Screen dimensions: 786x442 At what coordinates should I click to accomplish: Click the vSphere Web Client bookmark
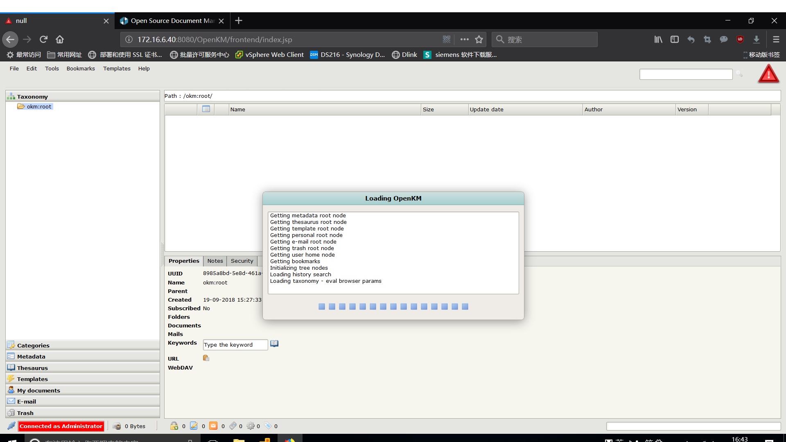(270, 54)
